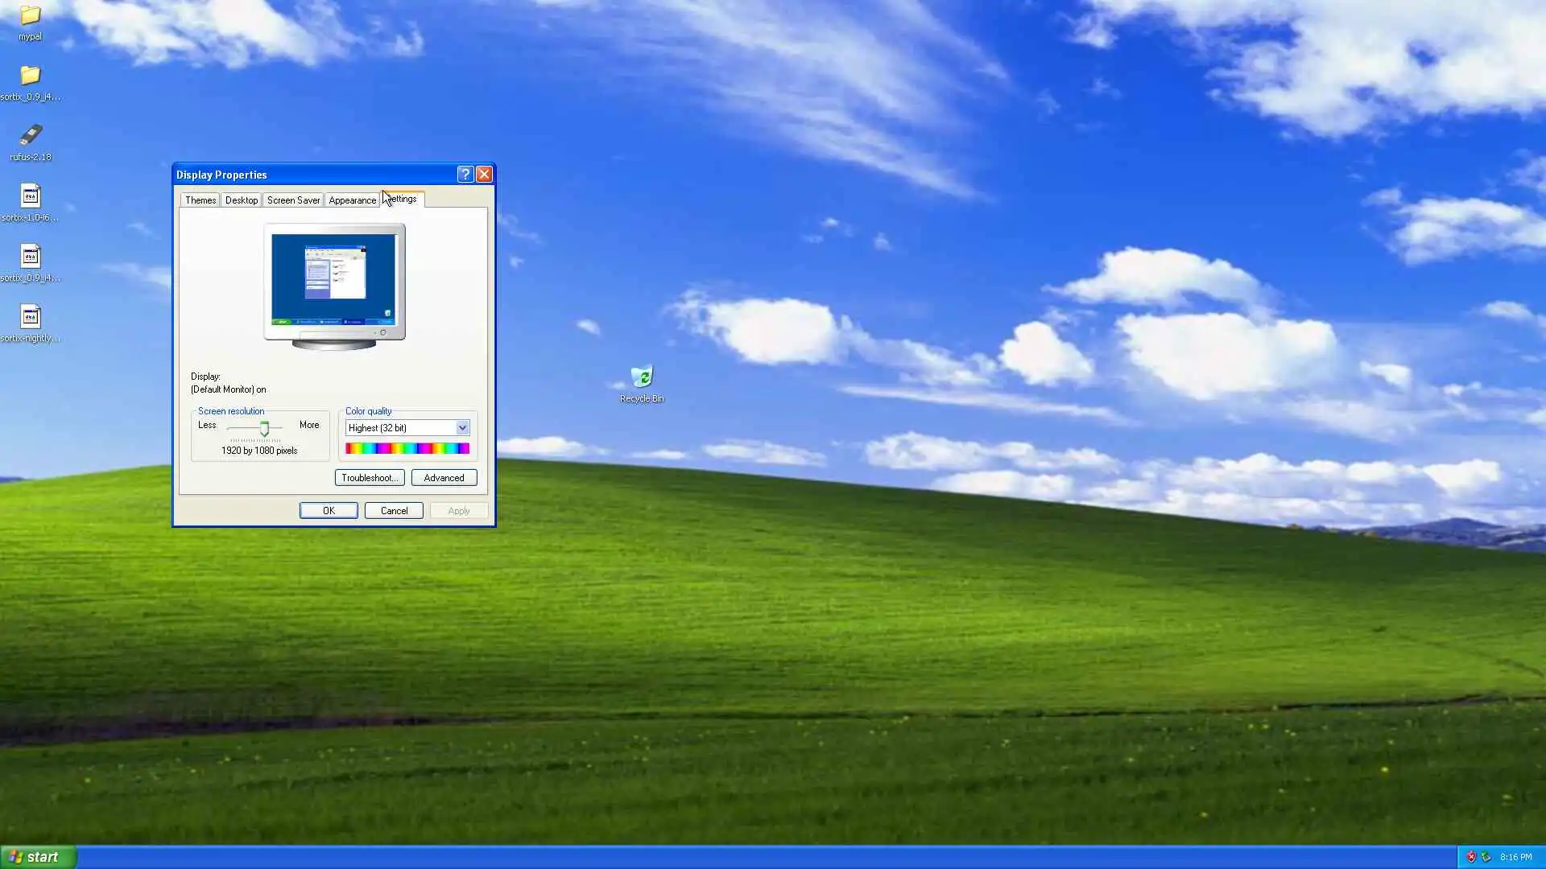Open the mypal folder on desktop

(x=30, y=18)
